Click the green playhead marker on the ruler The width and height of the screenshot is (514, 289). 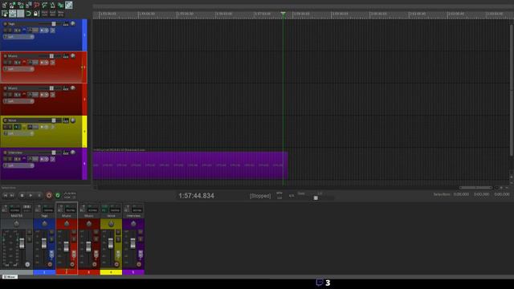tap(284, 14)
